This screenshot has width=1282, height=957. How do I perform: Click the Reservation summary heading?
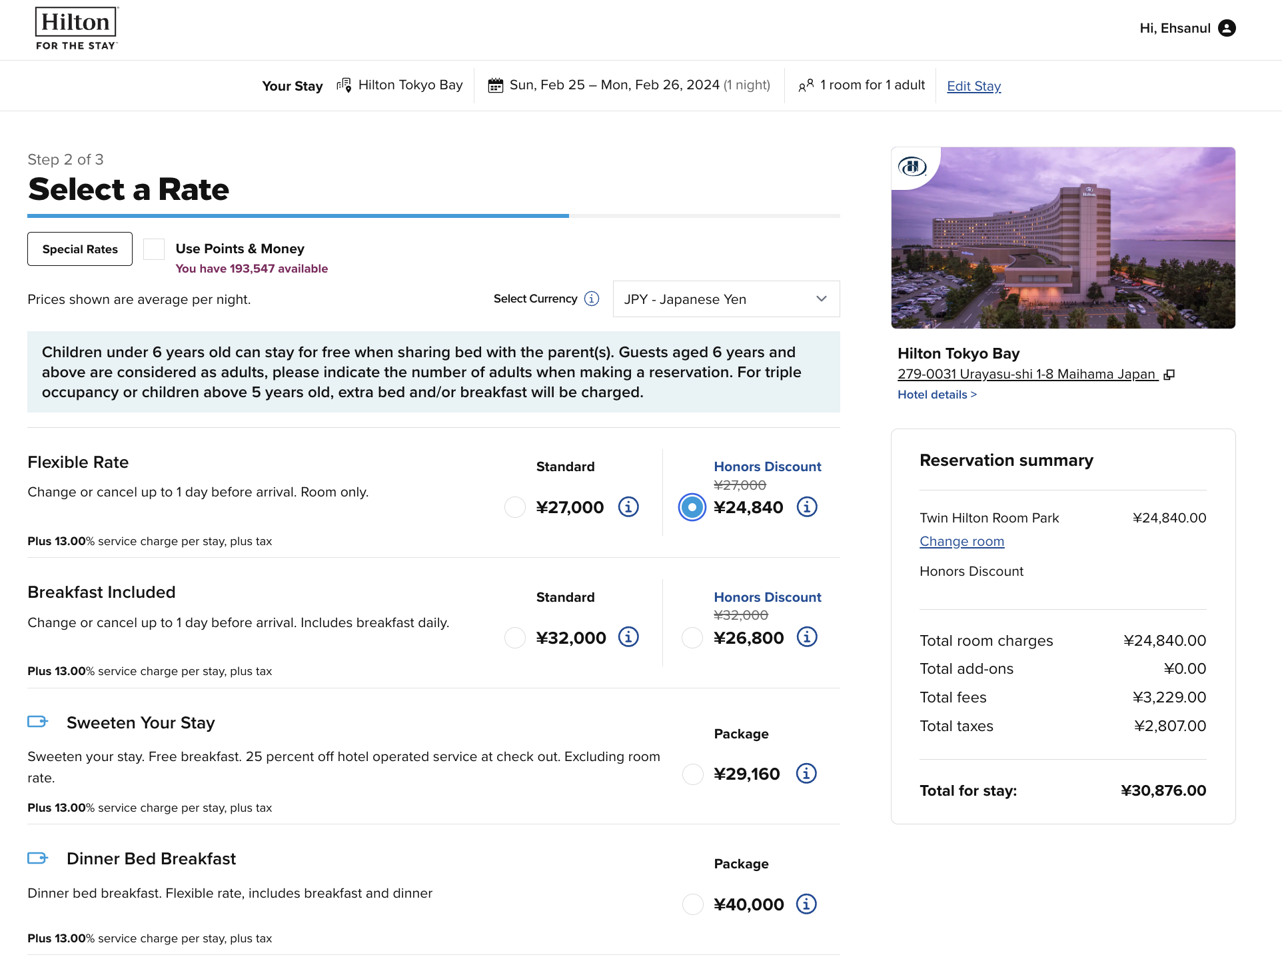tap(1006, 461)
